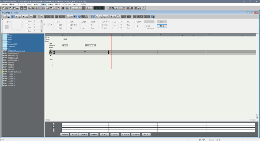Select the 10:MIDI 10[Drum1] track

point(14,72)
